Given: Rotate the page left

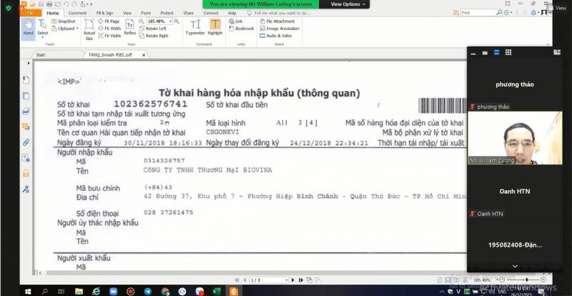Looking at the screenshot, I should point(153,29).
